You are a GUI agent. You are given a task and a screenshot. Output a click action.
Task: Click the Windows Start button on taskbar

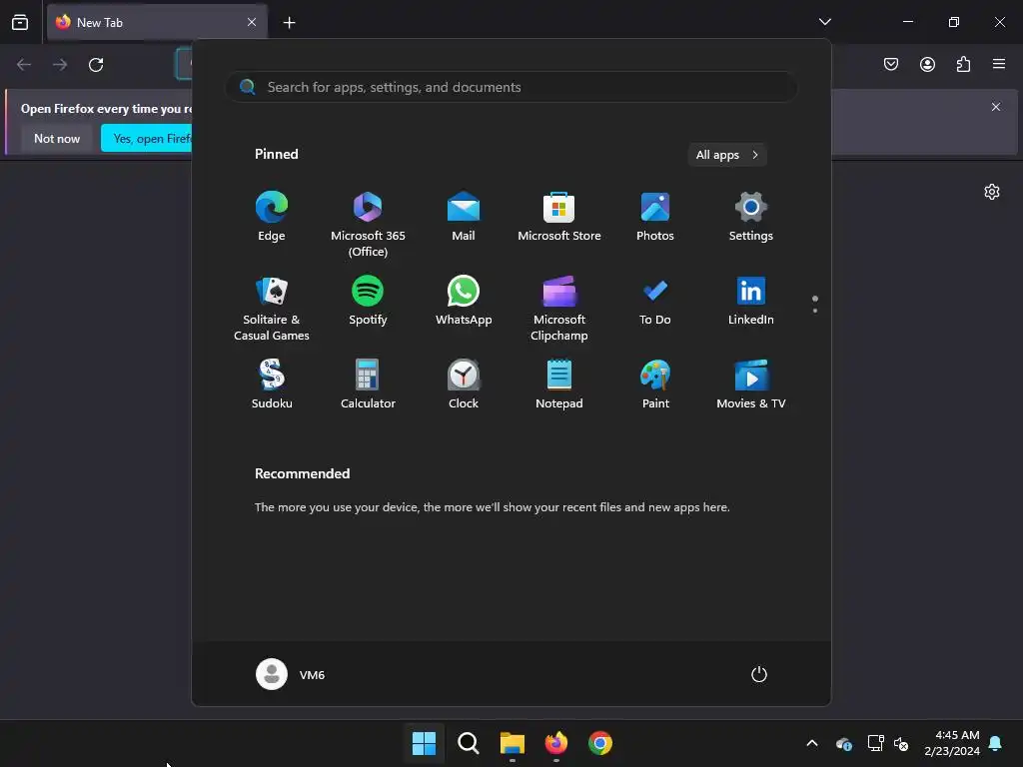424,743
